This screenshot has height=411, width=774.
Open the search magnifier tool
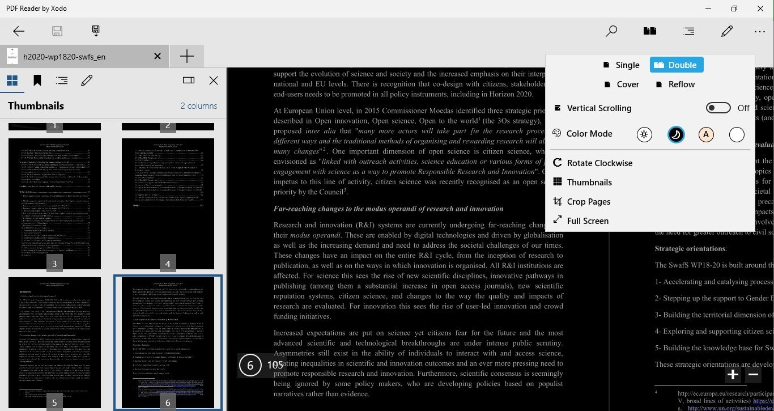click(611, 31)
